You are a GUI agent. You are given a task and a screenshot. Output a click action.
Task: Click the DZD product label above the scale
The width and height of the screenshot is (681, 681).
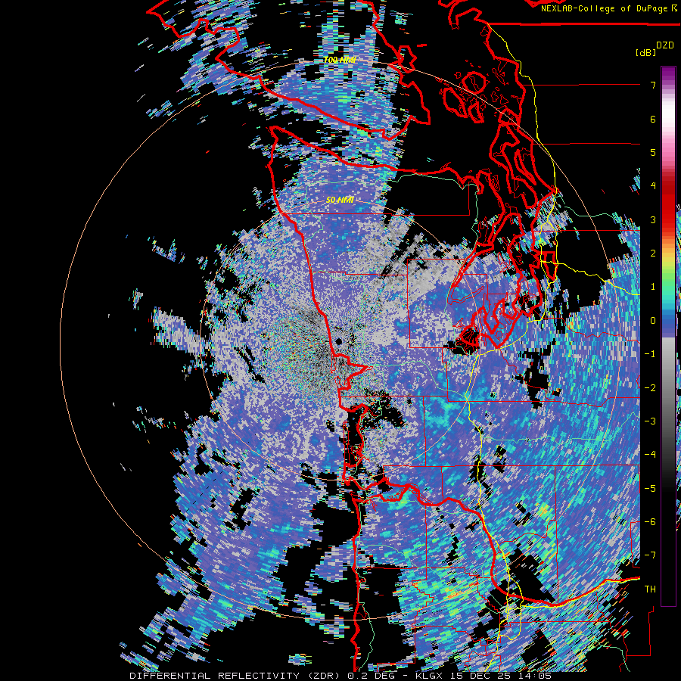(x=665, y=45)
